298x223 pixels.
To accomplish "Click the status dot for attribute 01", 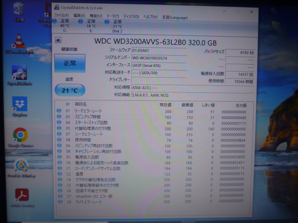I will [x=59, y=111].
